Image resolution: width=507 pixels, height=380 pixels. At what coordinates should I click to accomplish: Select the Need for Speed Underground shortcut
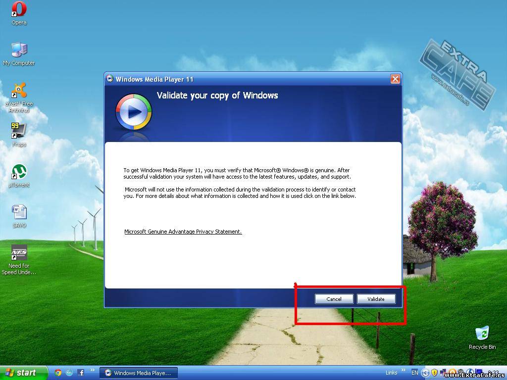[19, 259]
